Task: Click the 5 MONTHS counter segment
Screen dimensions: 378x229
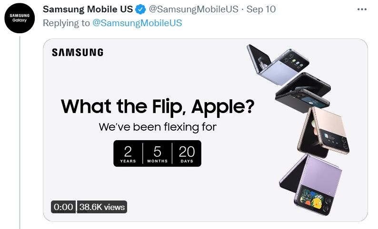Action: [x=157, y=153]
